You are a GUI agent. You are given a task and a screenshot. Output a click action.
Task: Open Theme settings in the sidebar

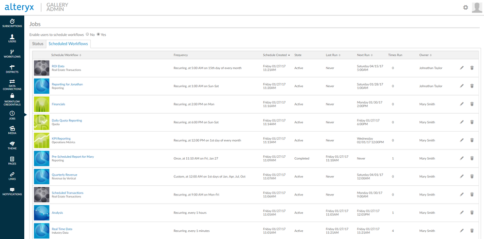pos(12,145)
